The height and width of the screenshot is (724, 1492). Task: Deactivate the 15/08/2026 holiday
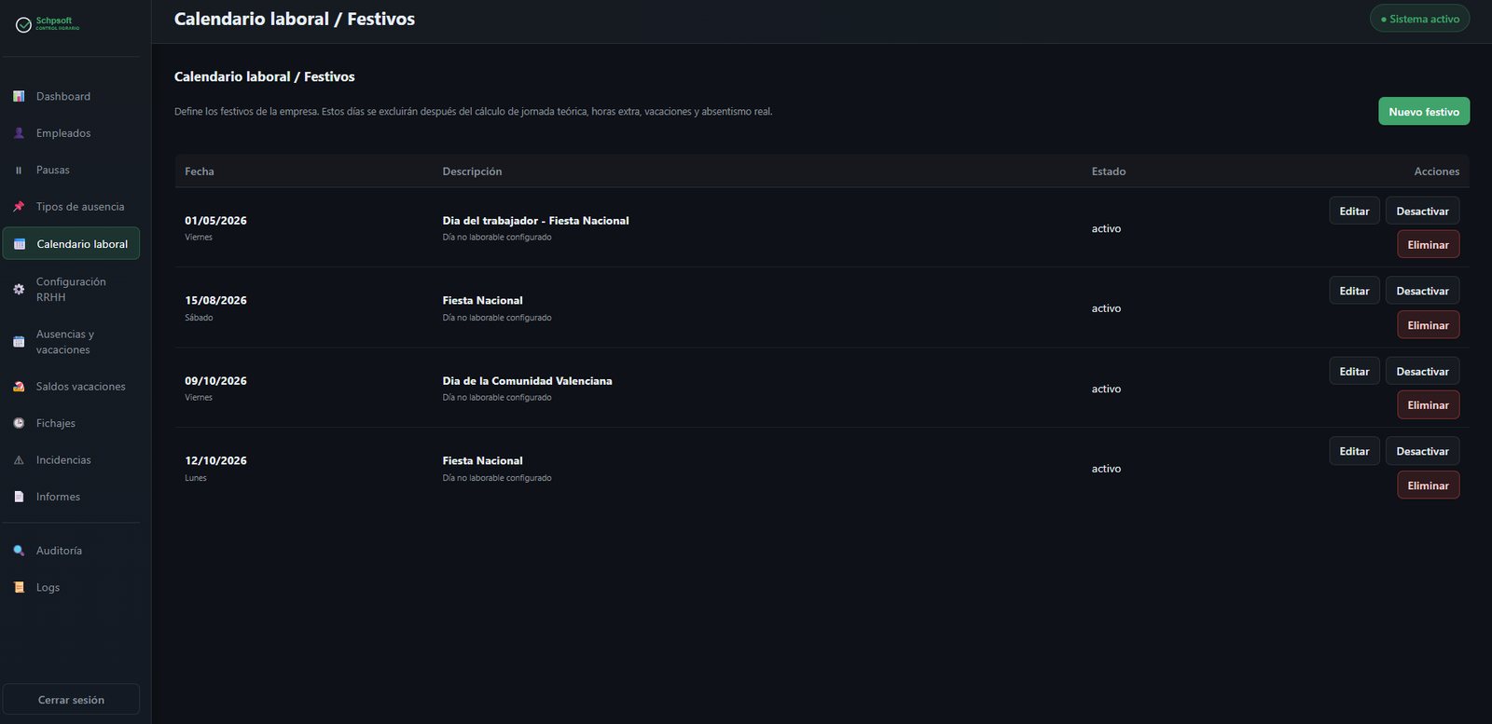click(1422, 292)
